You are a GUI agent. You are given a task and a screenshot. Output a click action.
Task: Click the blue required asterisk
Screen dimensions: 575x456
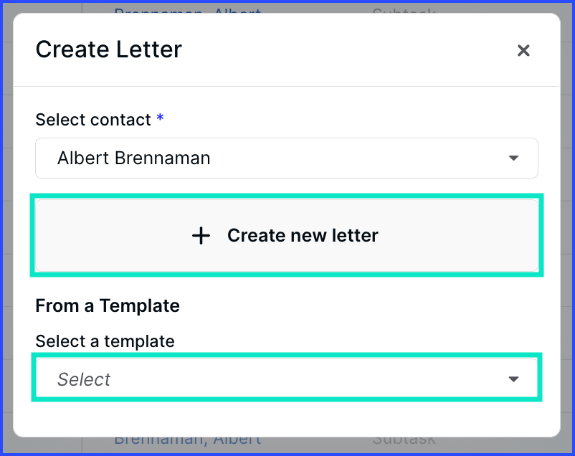tap(160, 118)
